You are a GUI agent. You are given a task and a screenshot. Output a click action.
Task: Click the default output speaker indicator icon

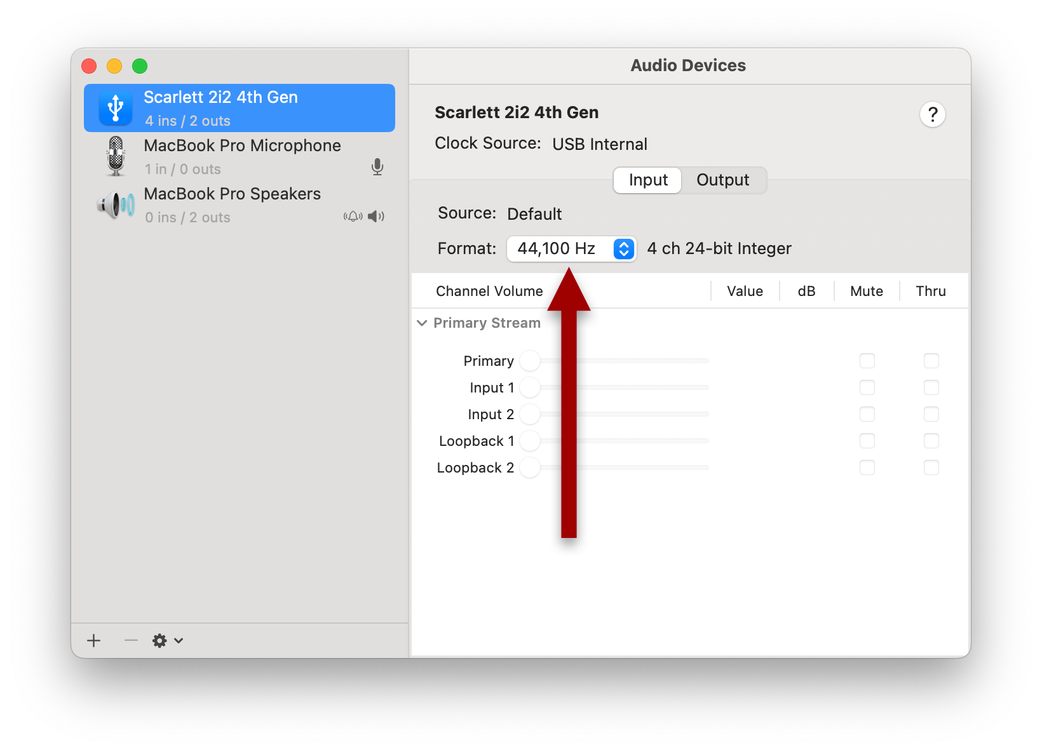click(376, 217)
